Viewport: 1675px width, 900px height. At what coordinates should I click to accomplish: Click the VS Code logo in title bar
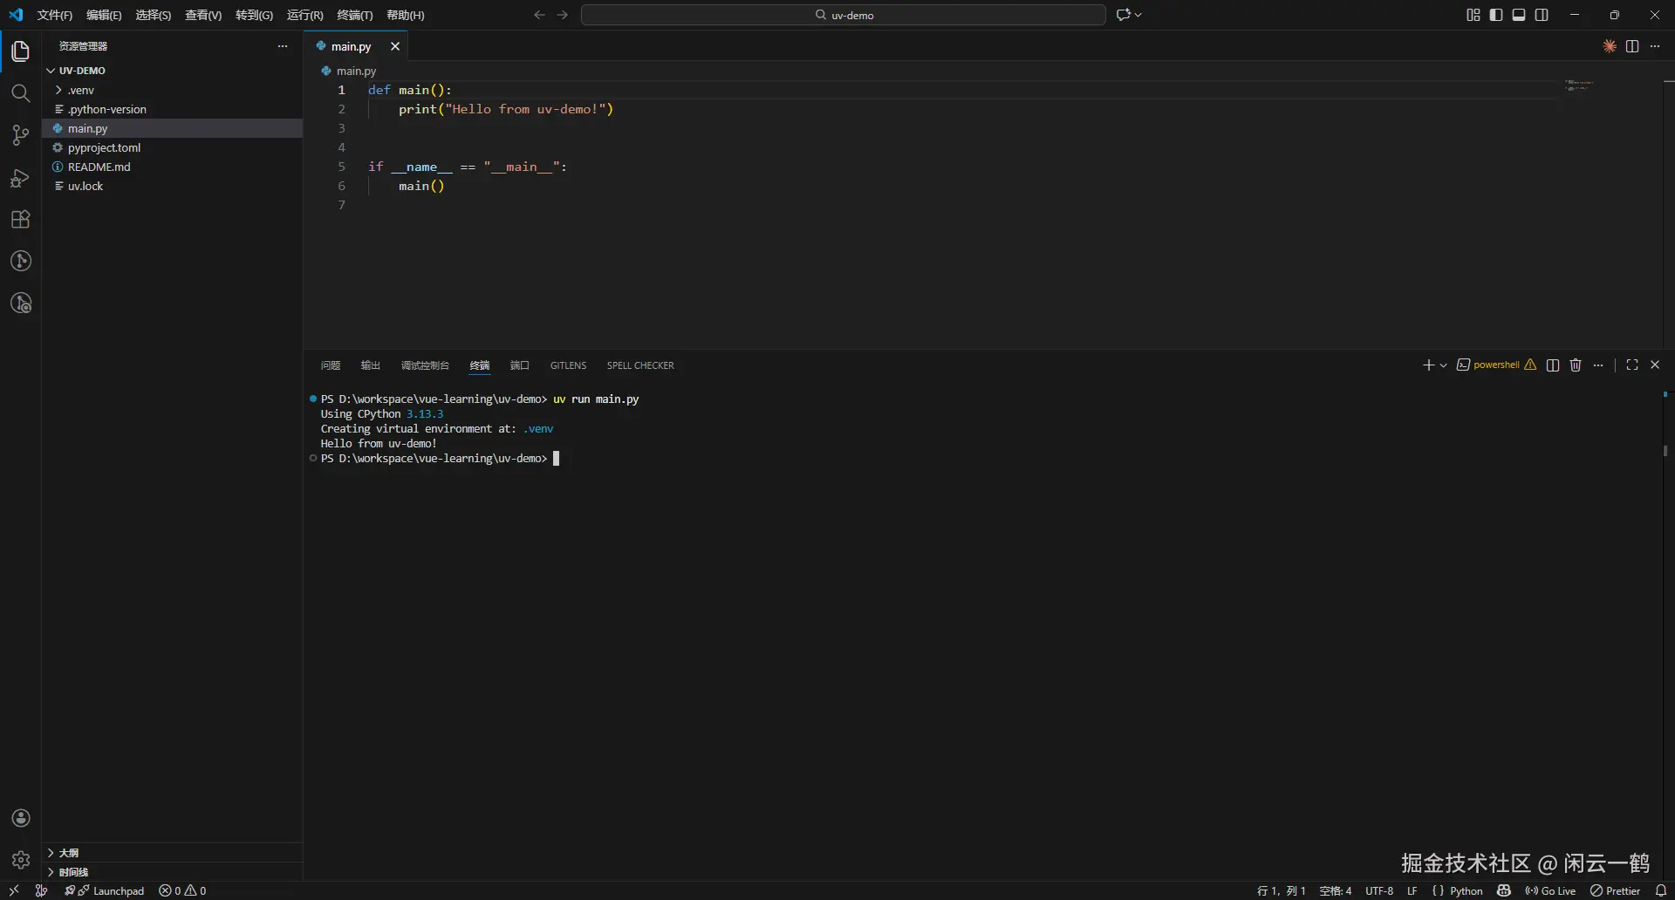tap(16, 15)
